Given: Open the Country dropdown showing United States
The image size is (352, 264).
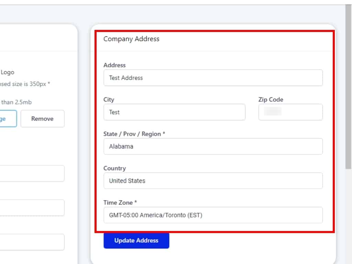Looking at the screenshot, I should [x=213, y=181].
